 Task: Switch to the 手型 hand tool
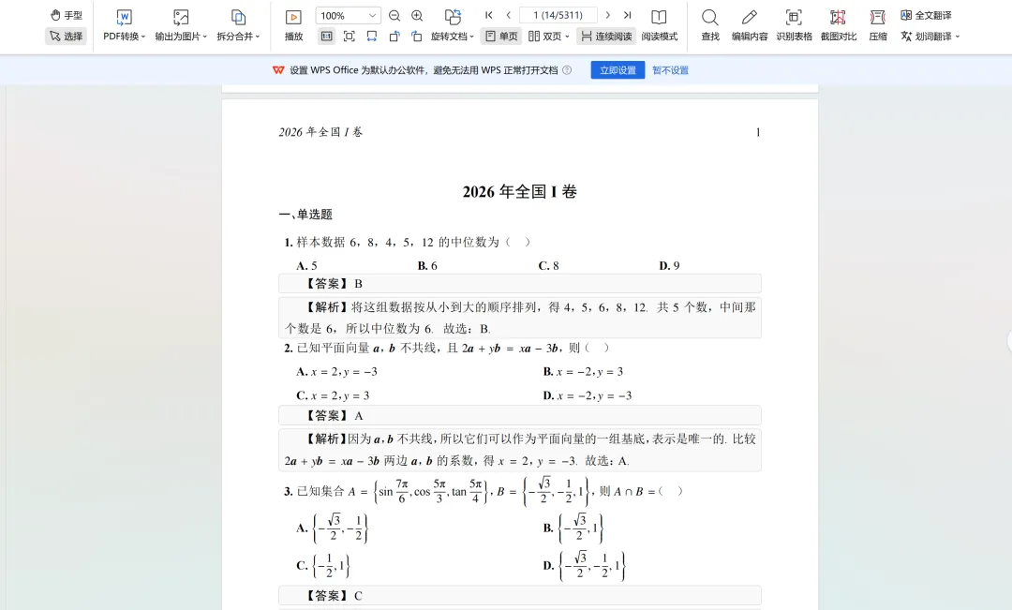67,15
